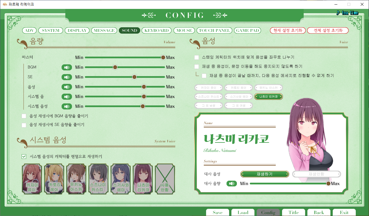
Task: Click the 시스템 음 volume slider knob
Action: click(144, 97)
